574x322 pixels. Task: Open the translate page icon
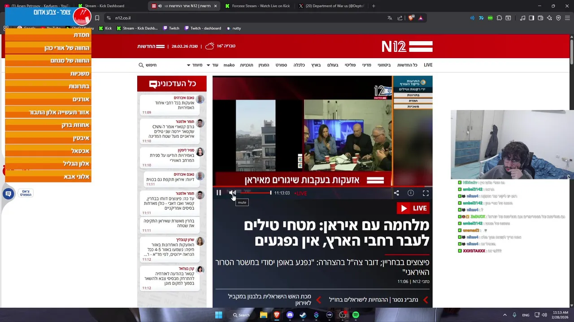[x=390, y=18]
